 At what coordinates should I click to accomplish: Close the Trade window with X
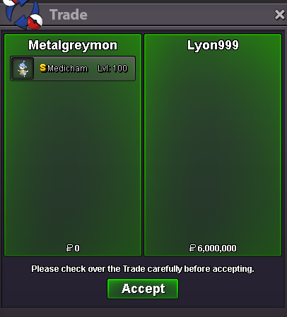[280, 15]
